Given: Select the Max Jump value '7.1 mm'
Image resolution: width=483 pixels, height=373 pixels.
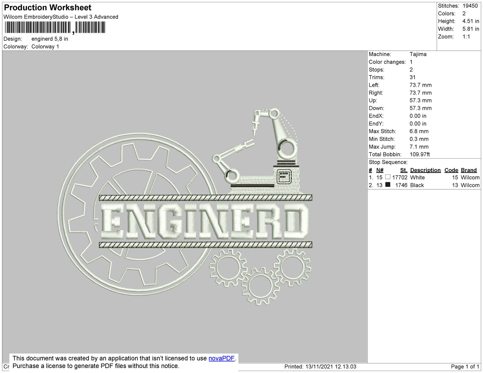Looking at the screenshot, I should click(419, 147).
